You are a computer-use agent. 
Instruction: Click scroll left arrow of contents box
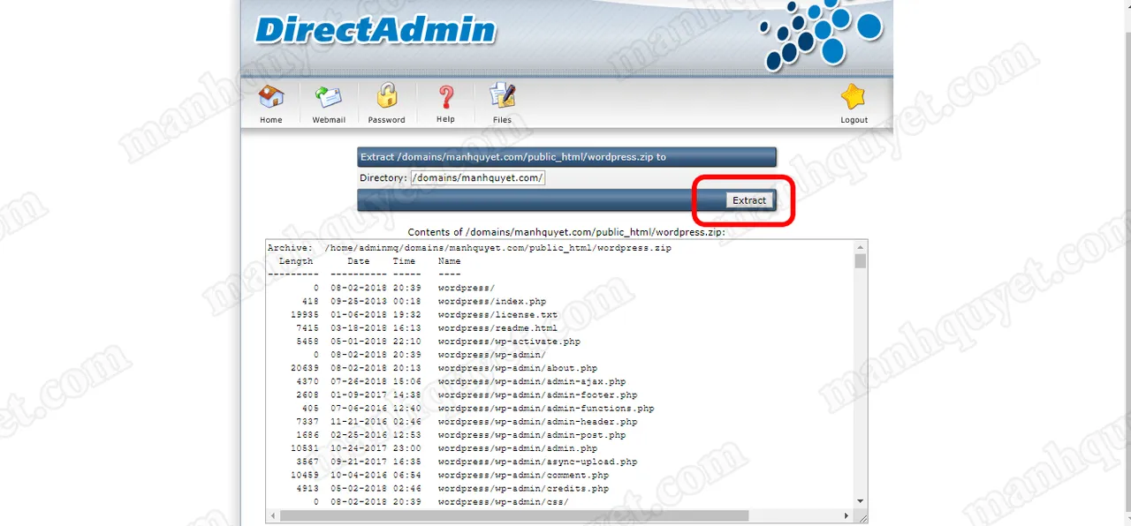coord(272,515)
